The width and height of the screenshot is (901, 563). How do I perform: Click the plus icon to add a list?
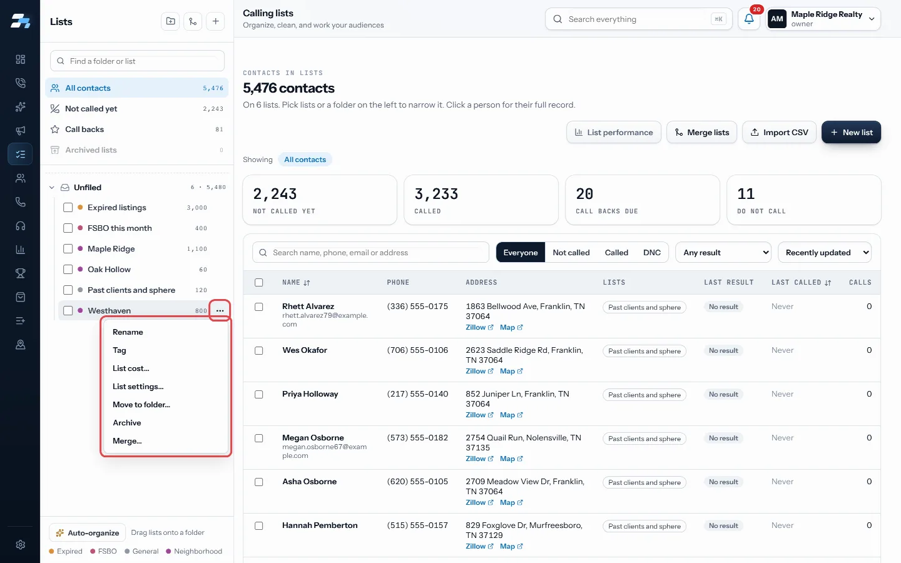(215, 21)
